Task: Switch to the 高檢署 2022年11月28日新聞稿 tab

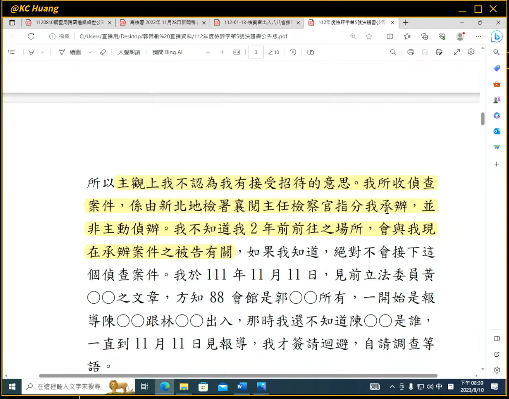Action: [163, 23]
